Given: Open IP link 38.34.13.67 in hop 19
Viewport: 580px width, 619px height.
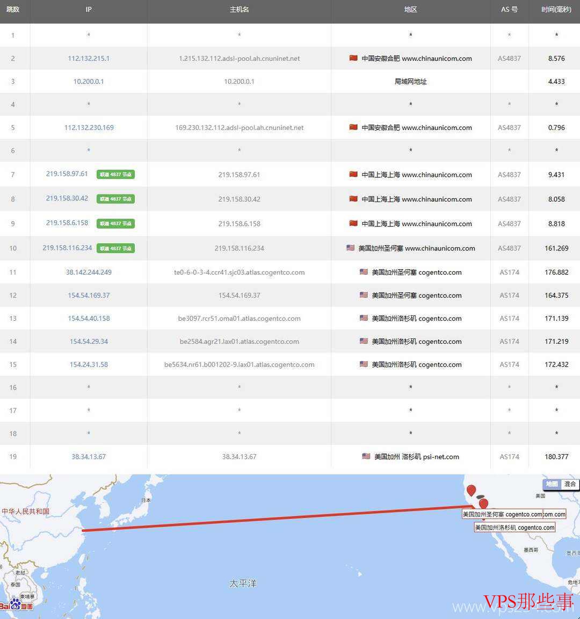Looking at the screenshot, I should tap(89, 456).
